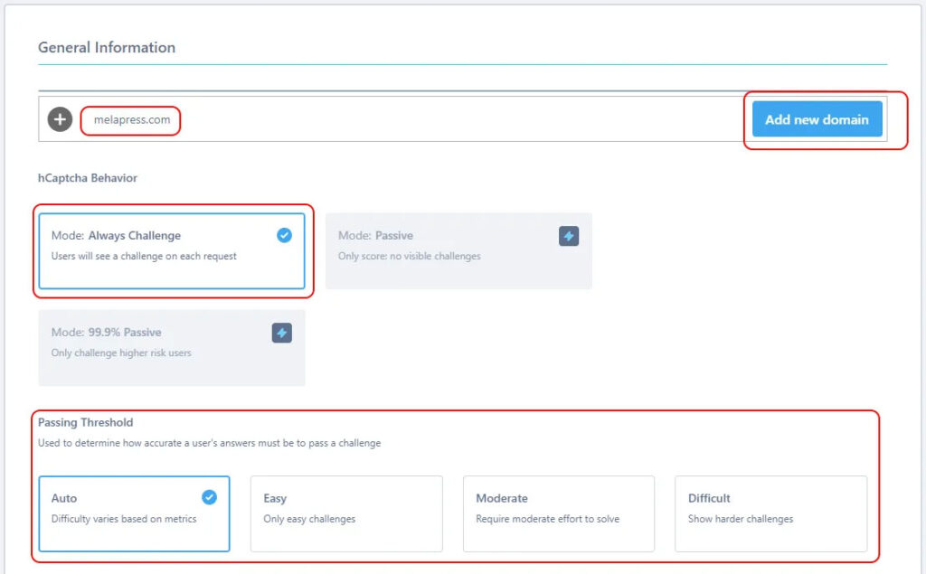Click Show harder challenges on the Difficult card
Image resolution: width=926 pixels, height=574 pixels.
pos(742,517)
